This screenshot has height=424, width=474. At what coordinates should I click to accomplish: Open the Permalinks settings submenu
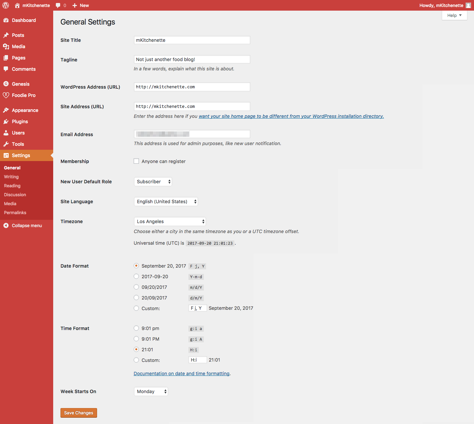click(x=15, y=212)
